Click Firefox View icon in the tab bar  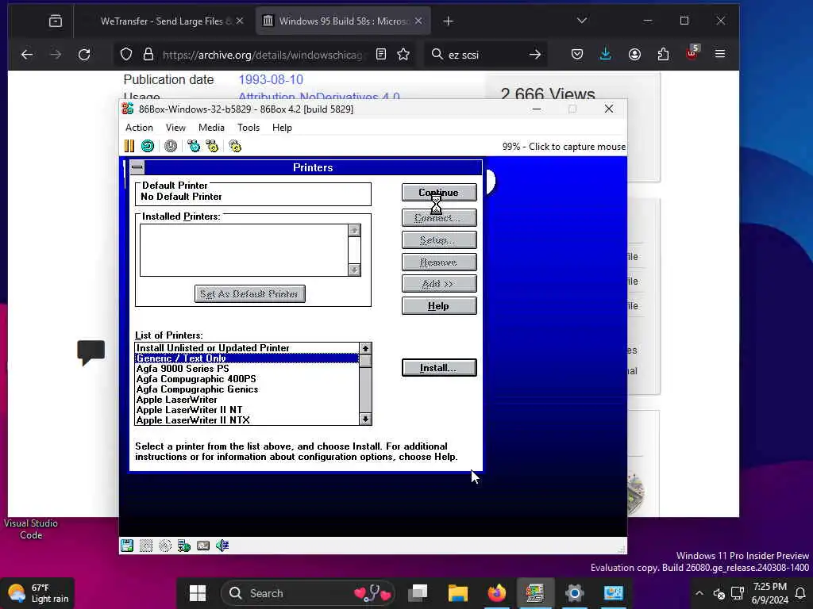coord(56,21)
